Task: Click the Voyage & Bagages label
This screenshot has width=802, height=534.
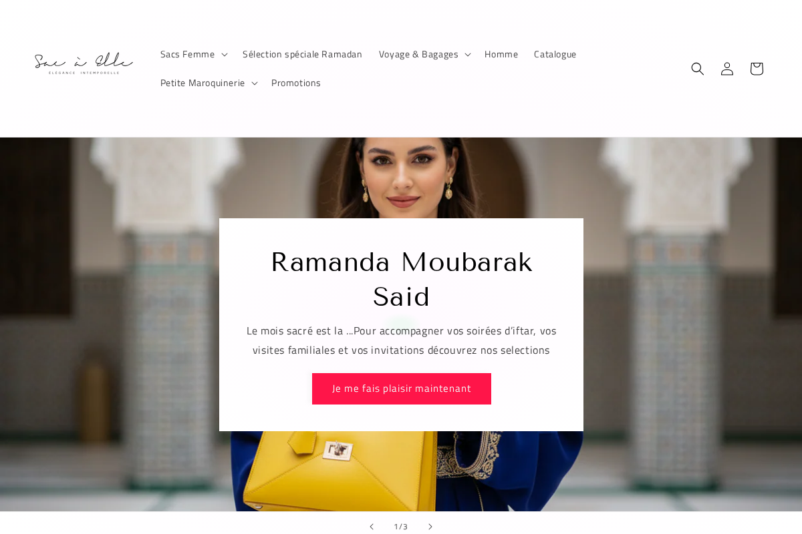Action: tap(418, 55)
